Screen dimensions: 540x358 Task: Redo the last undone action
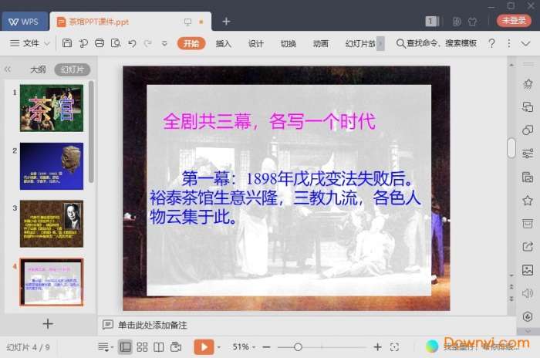click(148, 43)
